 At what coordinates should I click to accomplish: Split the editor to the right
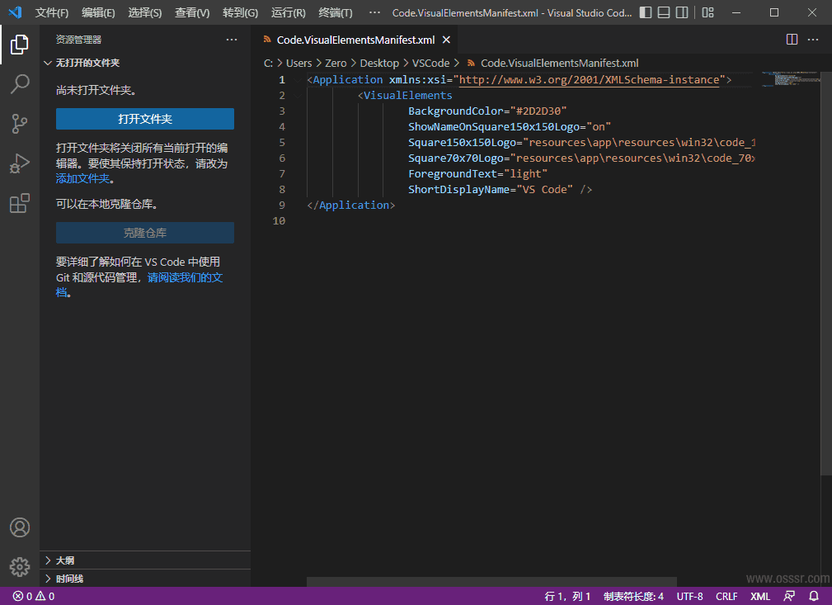(792, 40)
